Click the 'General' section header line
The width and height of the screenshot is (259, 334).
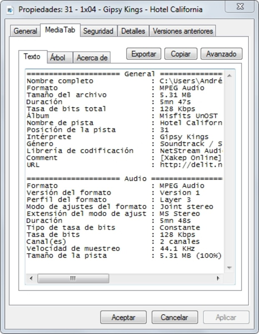tap(124, 74)
